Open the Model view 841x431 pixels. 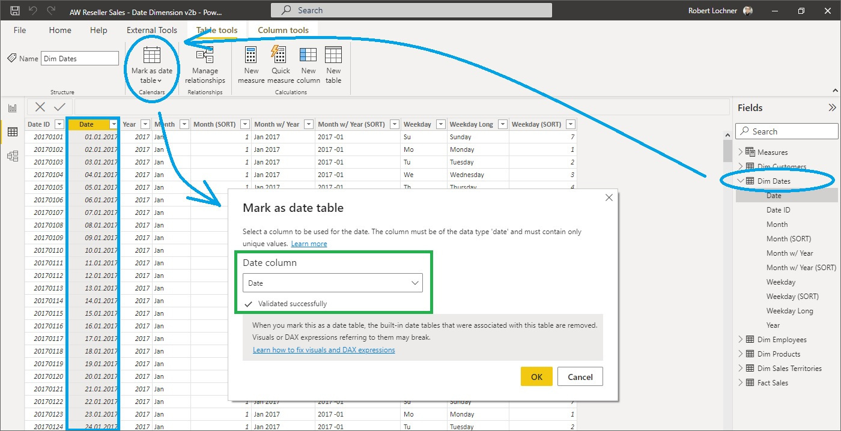click(12, 155)
